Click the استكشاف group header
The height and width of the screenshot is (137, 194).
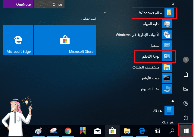89,19
